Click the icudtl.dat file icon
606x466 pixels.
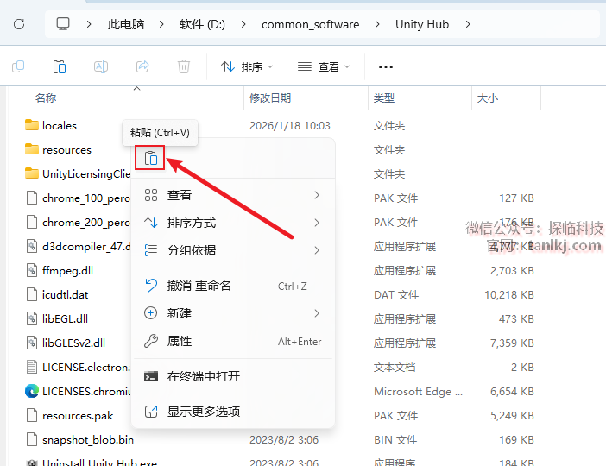[32, 294]
